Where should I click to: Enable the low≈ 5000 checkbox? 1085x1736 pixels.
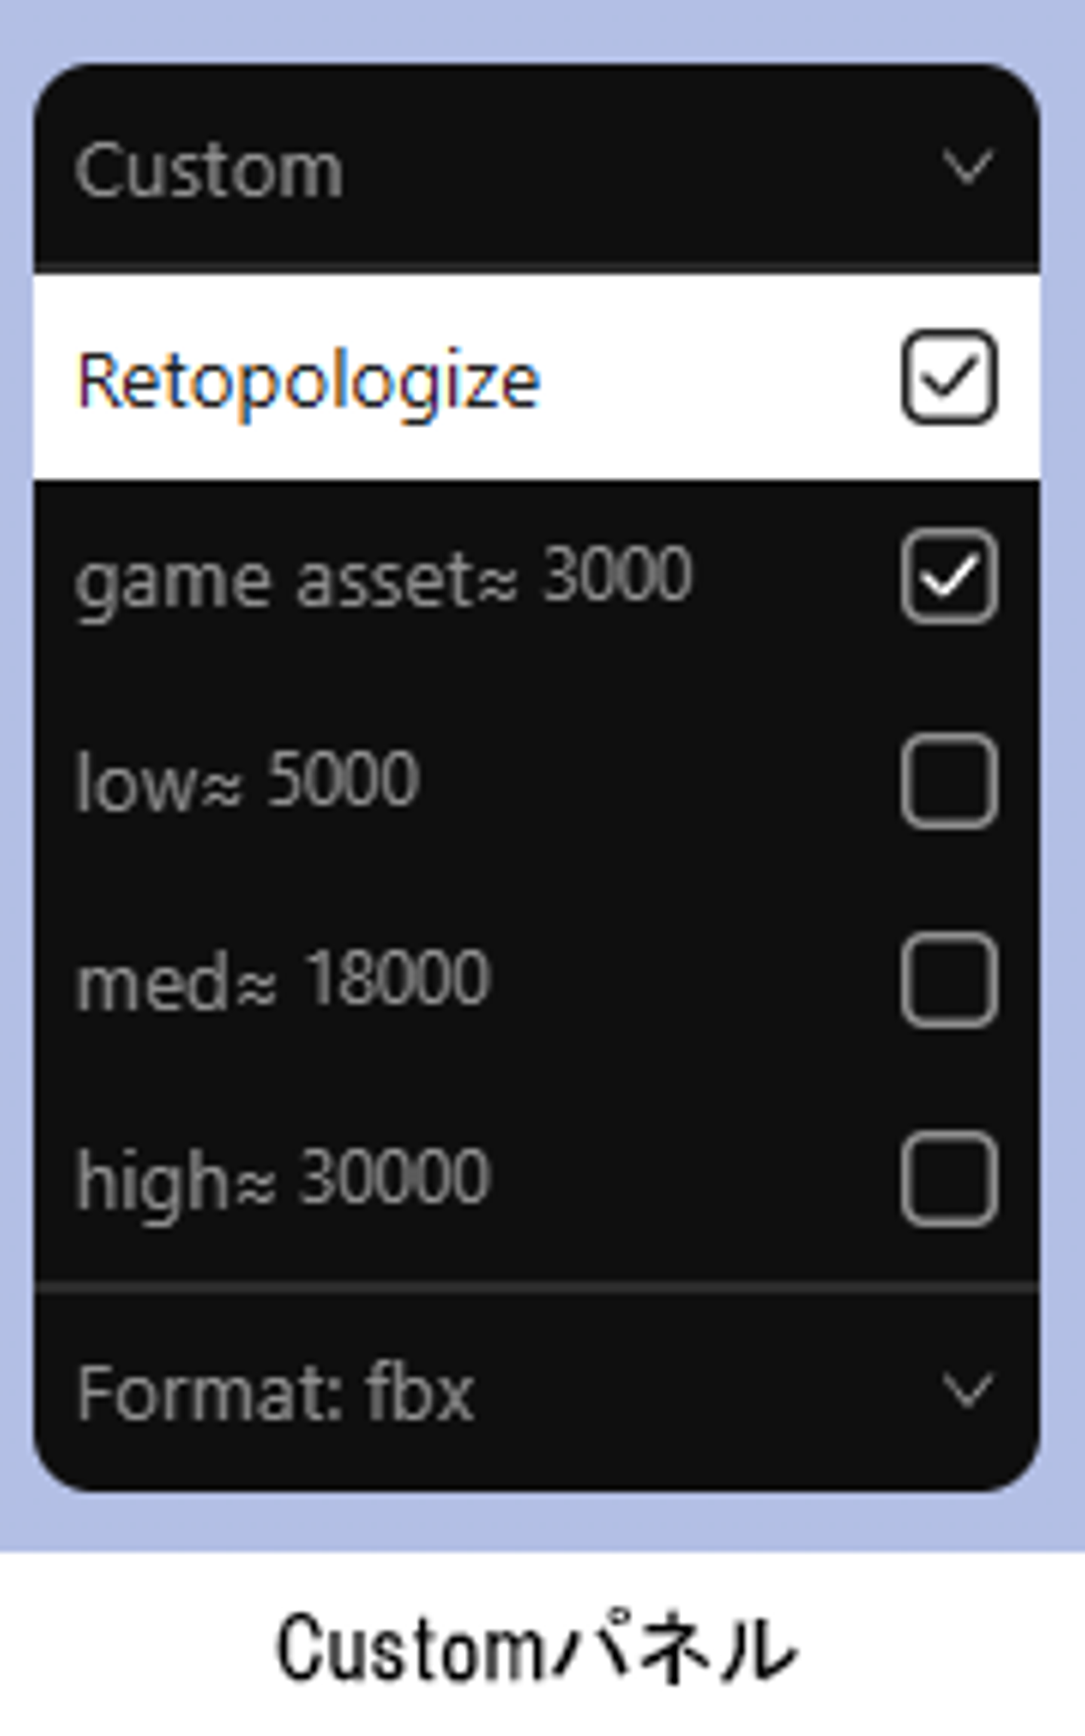(x=949, y=781)
